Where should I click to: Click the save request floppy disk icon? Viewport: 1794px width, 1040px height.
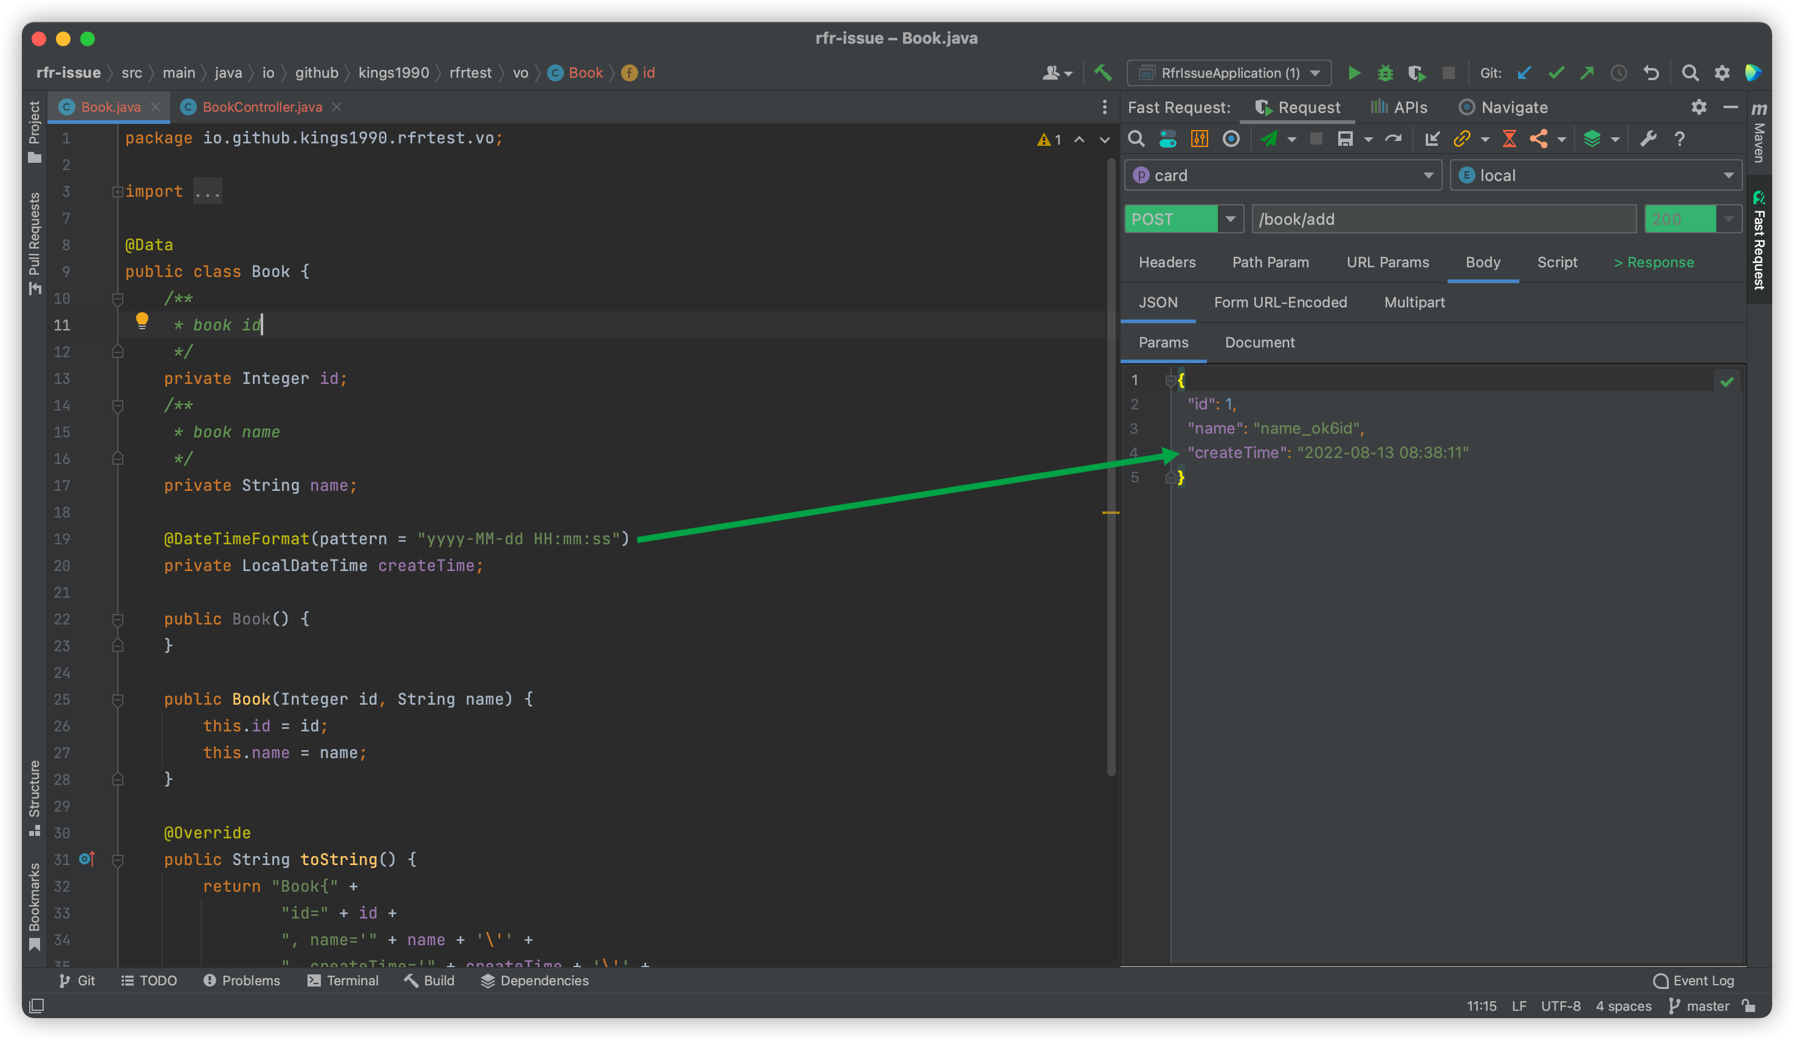coord(1345,139)
